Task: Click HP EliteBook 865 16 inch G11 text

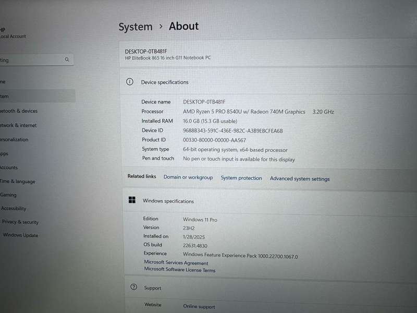Action: [168, 58]
